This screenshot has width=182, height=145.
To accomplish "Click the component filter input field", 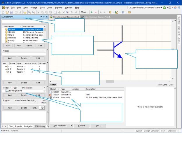I will click(x=22, y=22).
